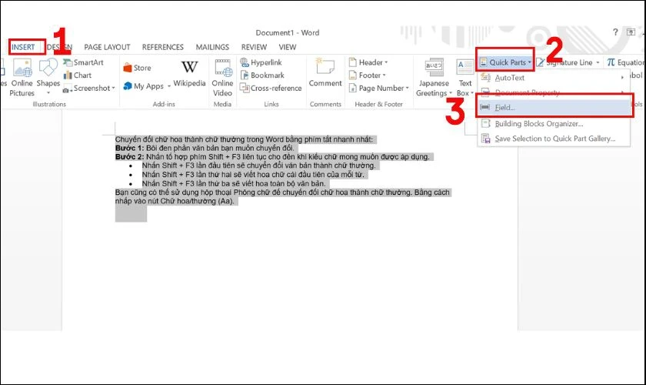Open the Office Store add-ins
Screen dimensions: 646x385
tap(137, 68)
